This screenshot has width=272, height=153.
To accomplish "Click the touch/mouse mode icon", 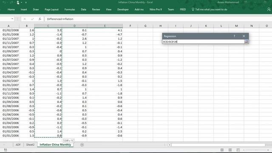I will pyautogui.click(x=18, y=3).
